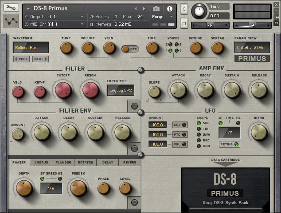
Task: Select voice count 1 LED
Action: (171, 50)
